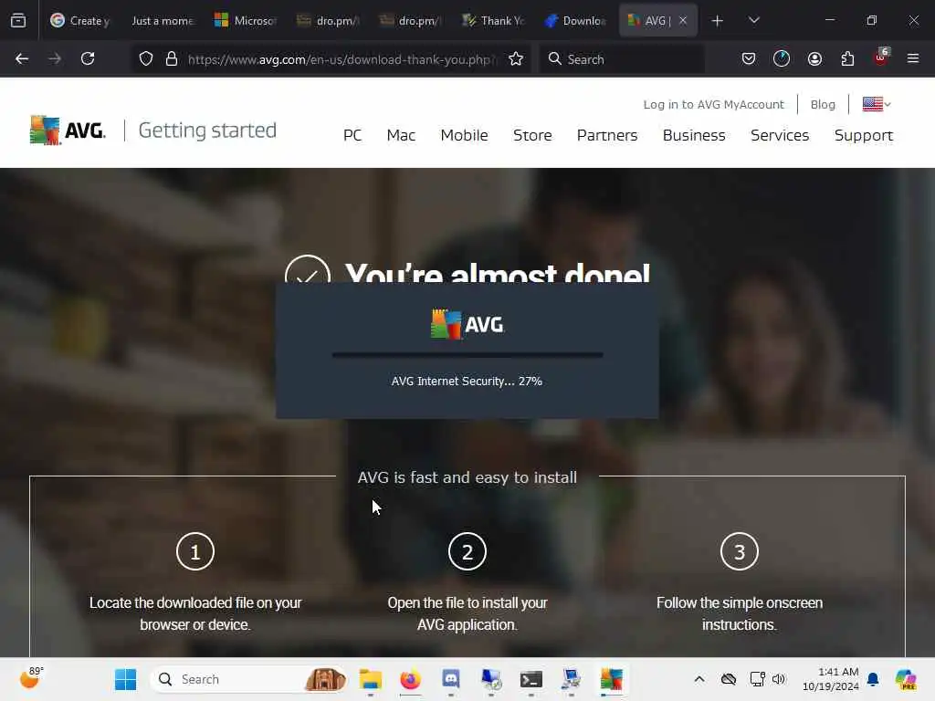Screen dimensions: 935x701
Task: Expand the list all tabs chevron
Action: pyautogui.click(x=753, y=20)
